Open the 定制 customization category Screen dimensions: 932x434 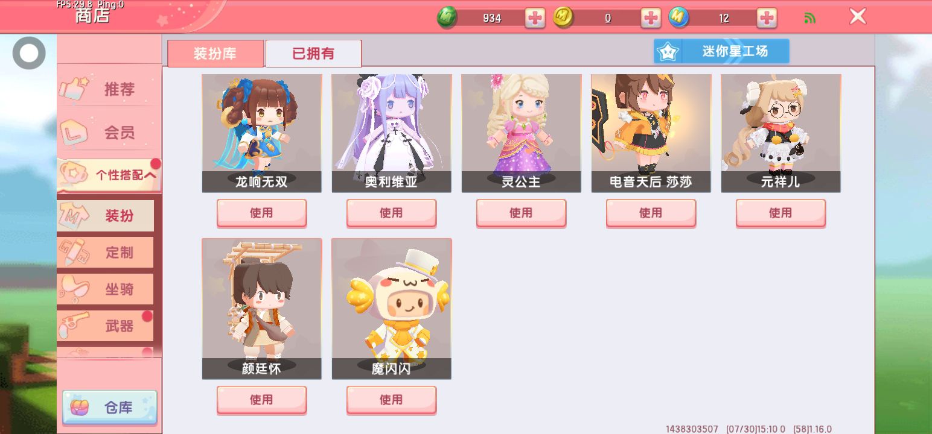pyautogui.click(x=106, y=253)
